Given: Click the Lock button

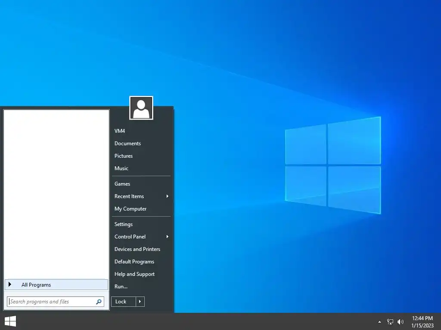Looking at the screenshot, I should click(x=124, y=302).
